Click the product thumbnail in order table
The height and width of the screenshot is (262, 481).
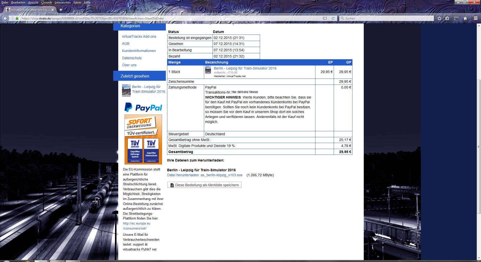tap(208, 70)
